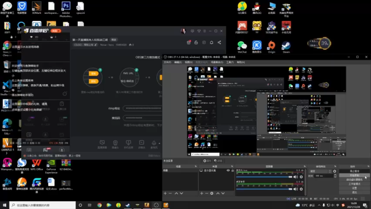Open the user avatar in 直播伴侣 title bar
Image resolution: width=371 pixels, height=209 pixels.
pos(183,31)
